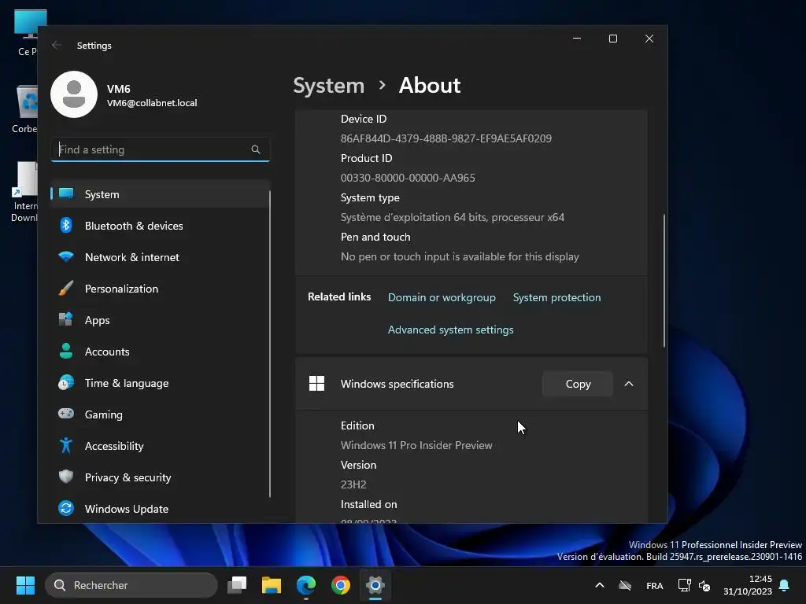The height and width of the screenshot is (604, 806).
Task: Click the Bluetooth icon in sidebar
Action: 66,225
